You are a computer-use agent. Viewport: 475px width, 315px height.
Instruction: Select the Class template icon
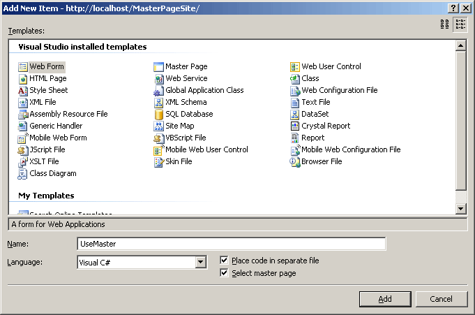pyautogui.click(x=295, y=79)
